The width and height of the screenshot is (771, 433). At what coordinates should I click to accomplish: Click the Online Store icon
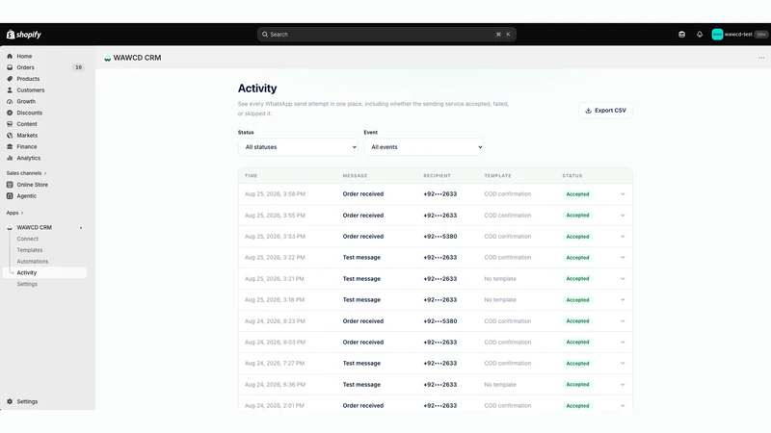pos(10,185)
